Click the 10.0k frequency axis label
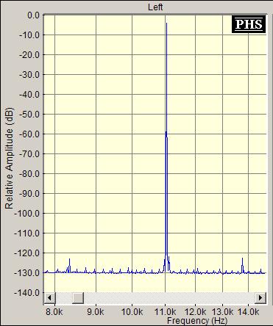The image size is (273, 326). coord(132,312)
